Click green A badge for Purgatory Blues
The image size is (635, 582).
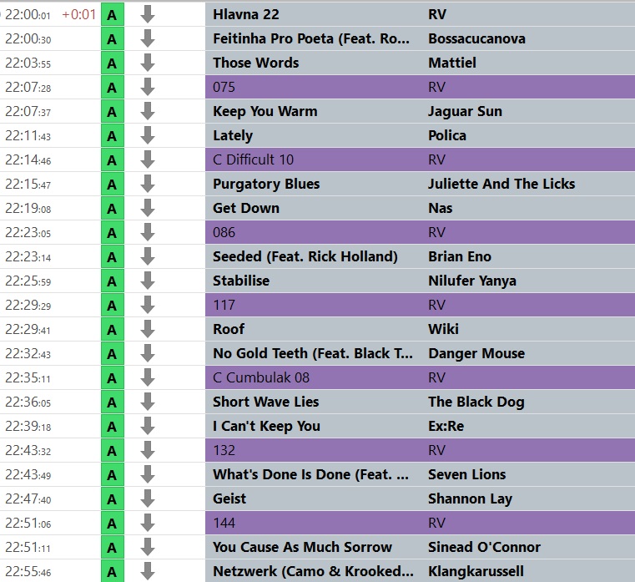point(112,185)
